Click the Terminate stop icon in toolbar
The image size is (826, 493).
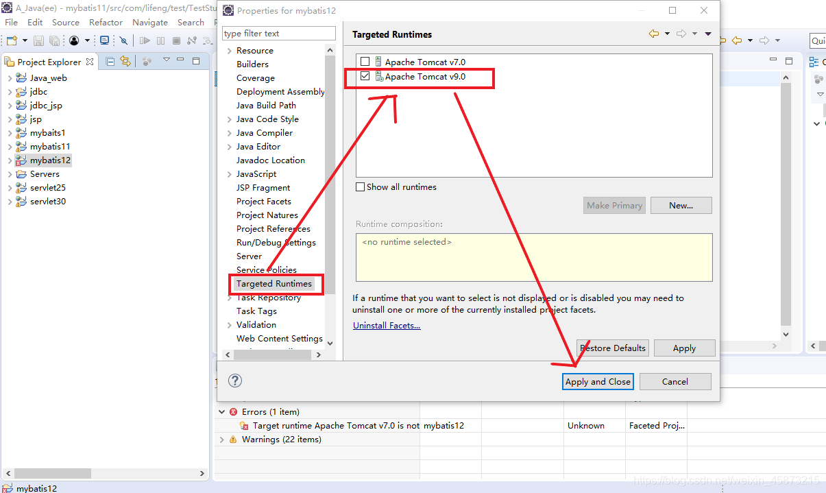(176, 41)
